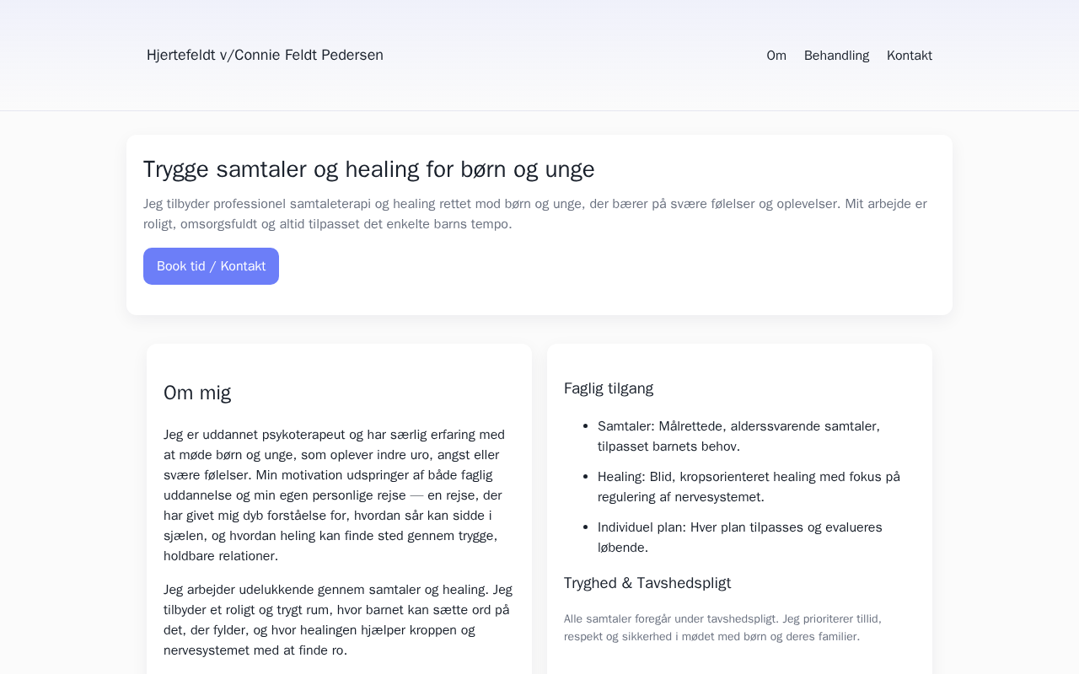Open the Om navigation link
This screenshot has height=674, width=1079.
point(776,56)
